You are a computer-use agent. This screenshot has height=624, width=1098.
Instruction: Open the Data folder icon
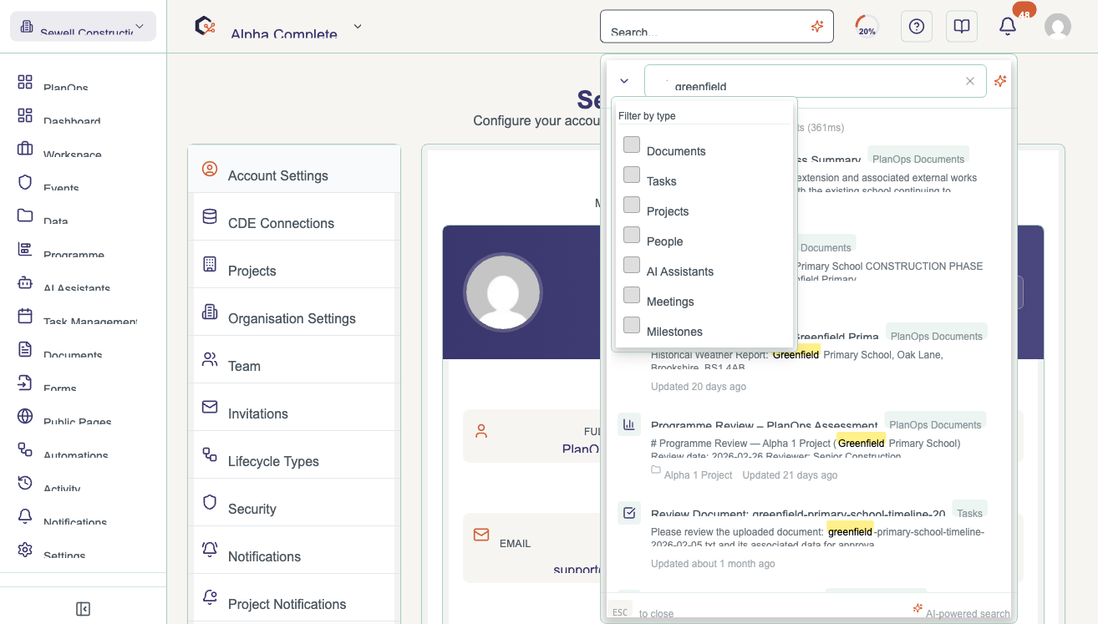pos(25,216)
